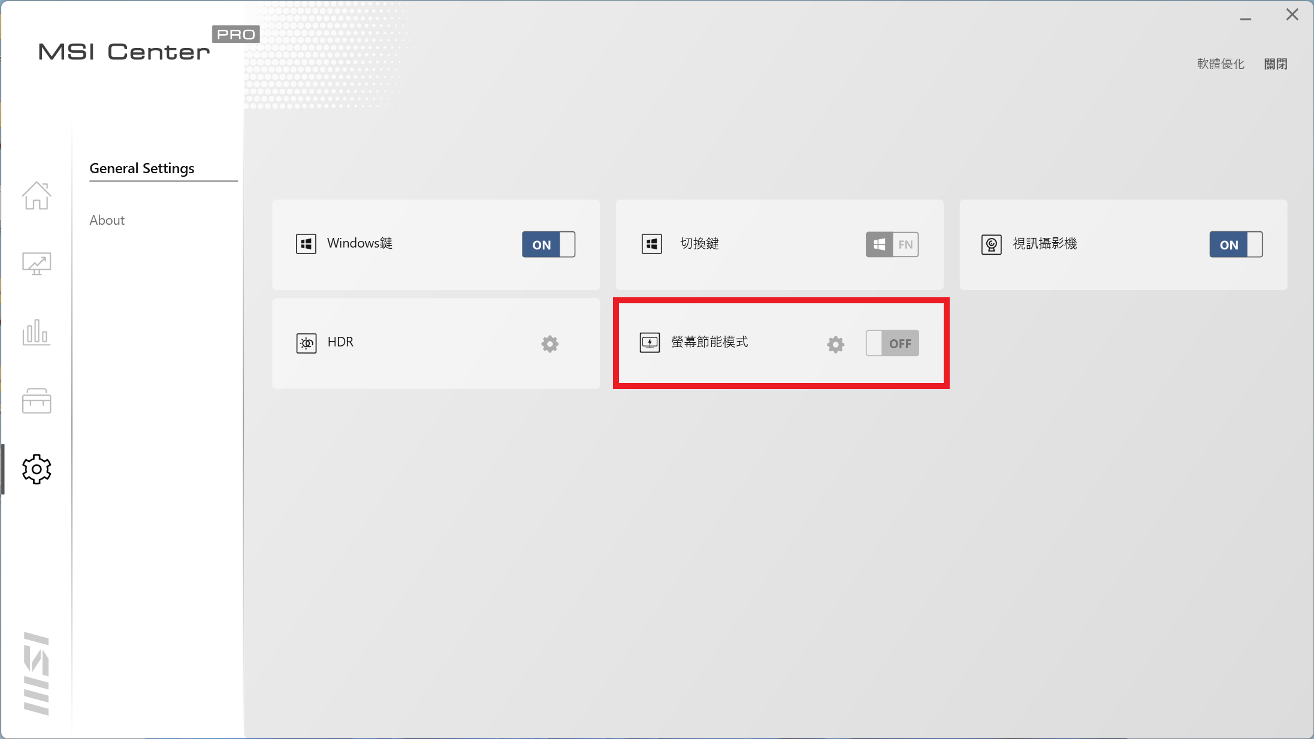
Task: Click the MSI logo at sidebar bottom
Action: pyautogui.click(x=37, y=673)
